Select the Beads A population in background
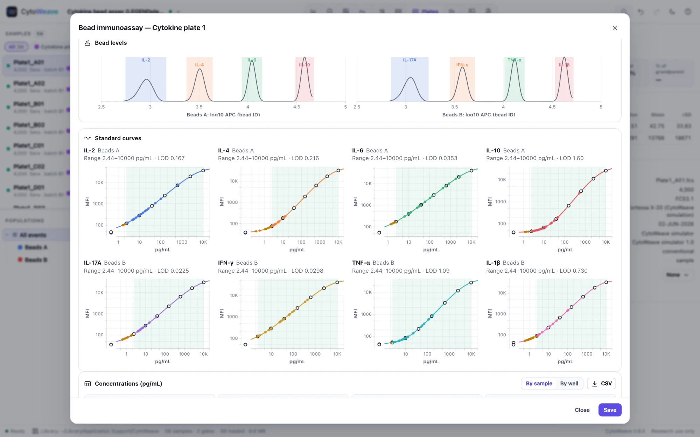The height and width of the screenshot is (437, 700). pyautogui.click(x=36, y=247)
